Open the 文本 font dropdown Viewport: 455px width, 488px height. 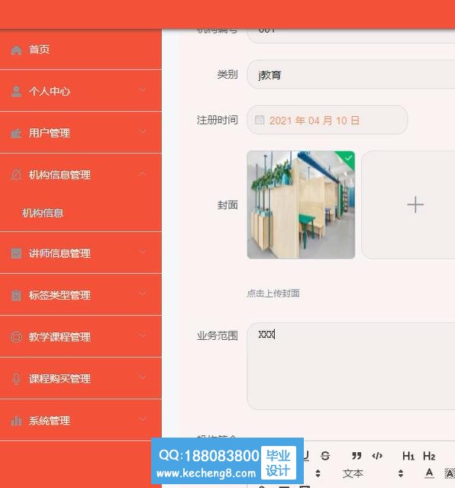point(373,473)
